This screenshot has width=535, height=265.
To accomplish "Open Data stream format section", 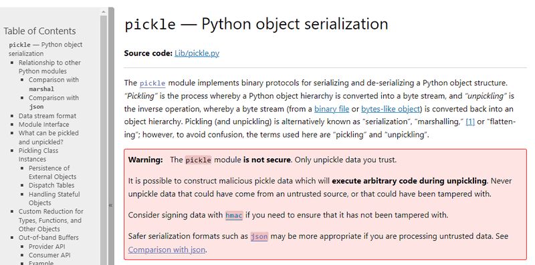I will [47, 115].
